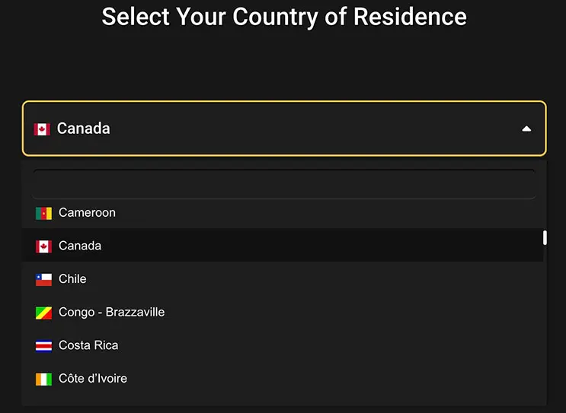Click the Costa Rica flag icon
566x413 pixels.
(x=43, y=346)
